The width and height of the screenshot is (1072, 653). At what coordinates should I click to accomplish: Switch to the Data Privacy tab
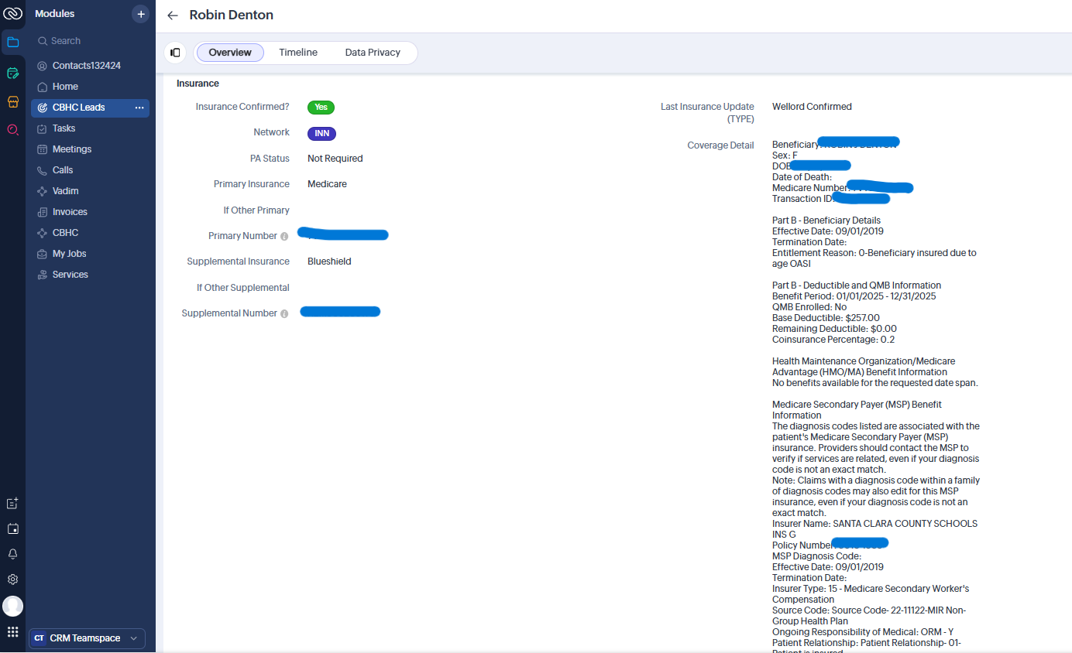point(373,53)
